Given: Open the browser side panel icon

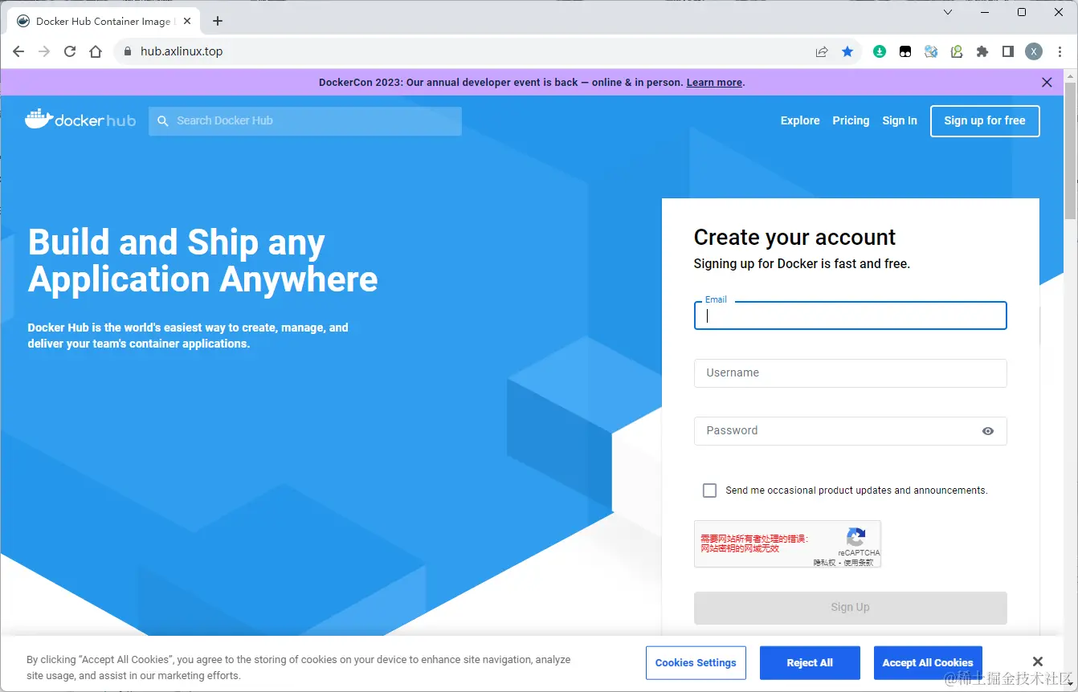Looking at the screenshot, I should click(x=1007, y=51).
